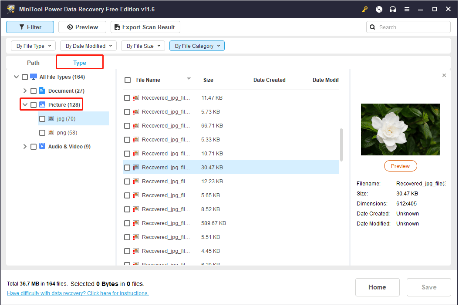The image size is (459, 306).
Task: Click the file icon of the 10.71 KB row
Action: pyautogui.click(x=136, y=154)
